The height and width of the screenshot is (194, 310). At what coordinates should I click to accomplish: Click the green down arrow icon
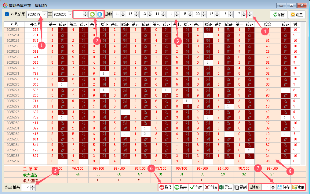pyautogui.click(x=92, y=14)
